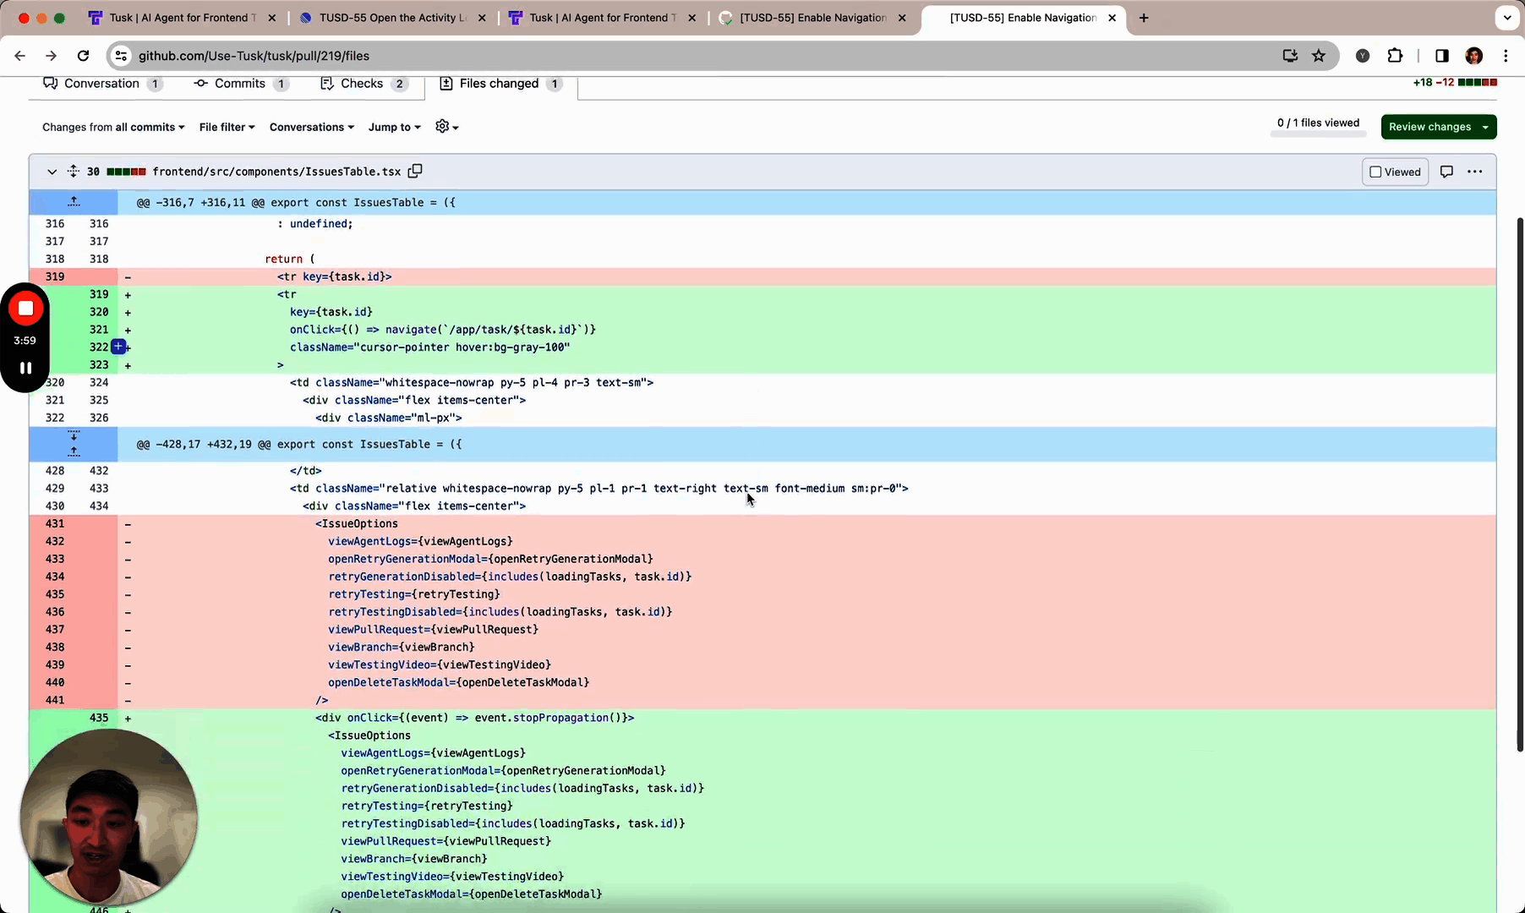Open the File filter dropdown
This screenshot has height=913, width=1525.
coord(227,127)
